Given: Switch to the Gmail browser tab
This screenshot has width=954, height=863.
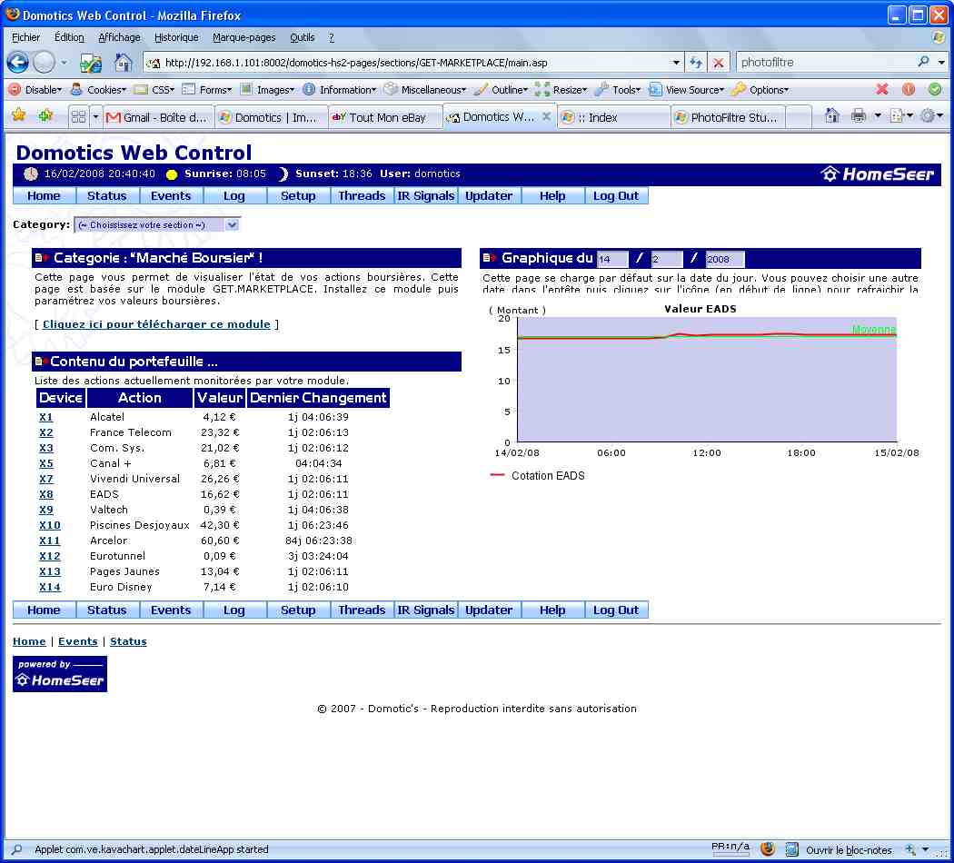Looking at the screenshot, I should (x=157, y=117).
